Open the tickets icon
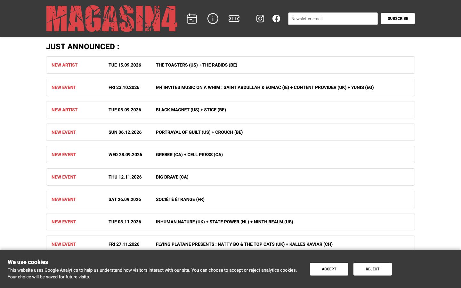Screen dimensions: 461x288 (x=234, y=19)
